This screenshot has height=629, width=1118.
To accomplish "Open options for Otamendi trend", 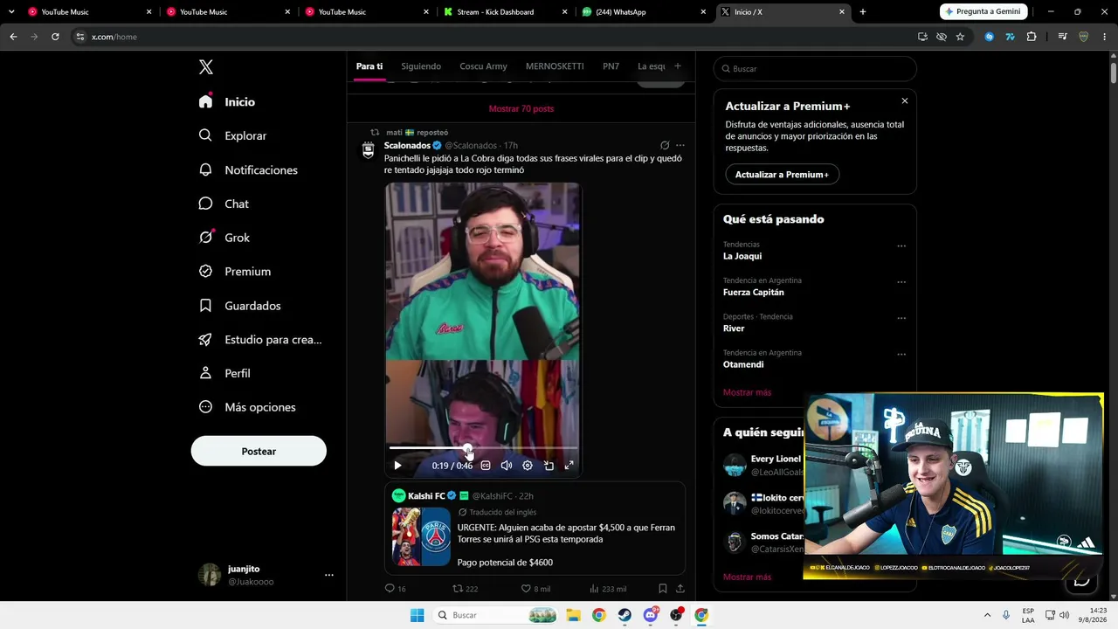I will (x=901, y=355).
